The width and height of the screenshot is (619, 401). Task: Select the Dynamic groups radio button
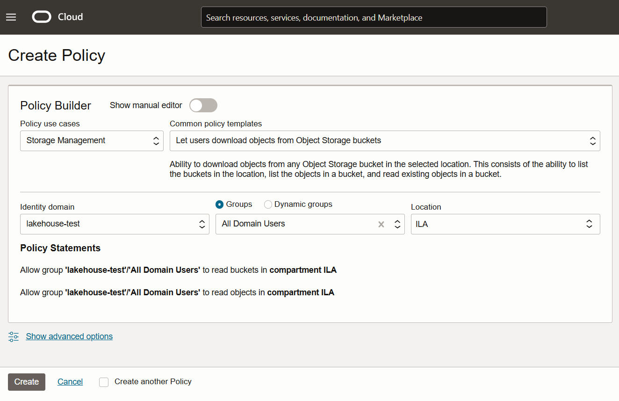268,204
